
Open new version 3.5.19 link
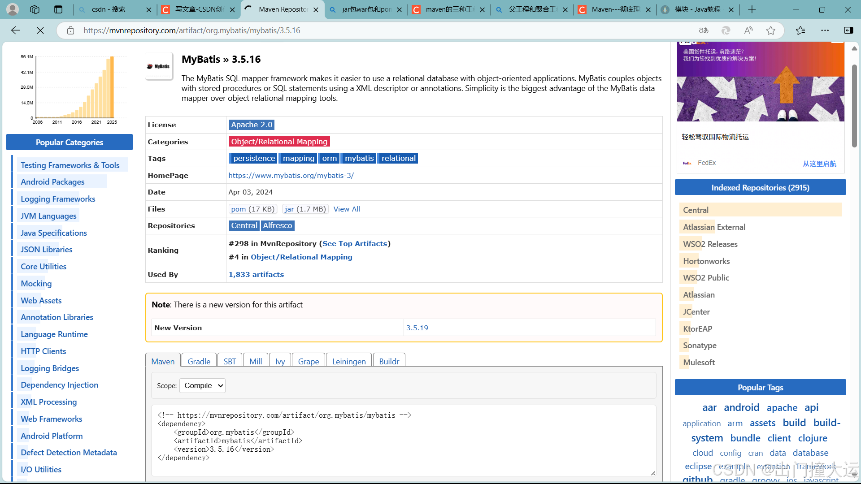[417, 328]
